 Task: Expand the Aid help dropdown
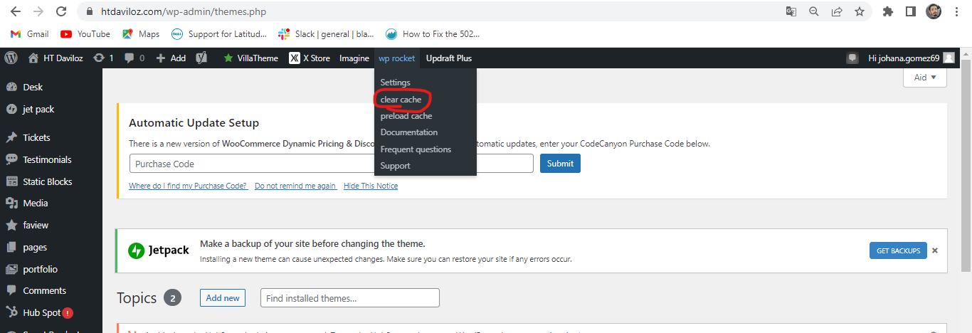[925, 78]
